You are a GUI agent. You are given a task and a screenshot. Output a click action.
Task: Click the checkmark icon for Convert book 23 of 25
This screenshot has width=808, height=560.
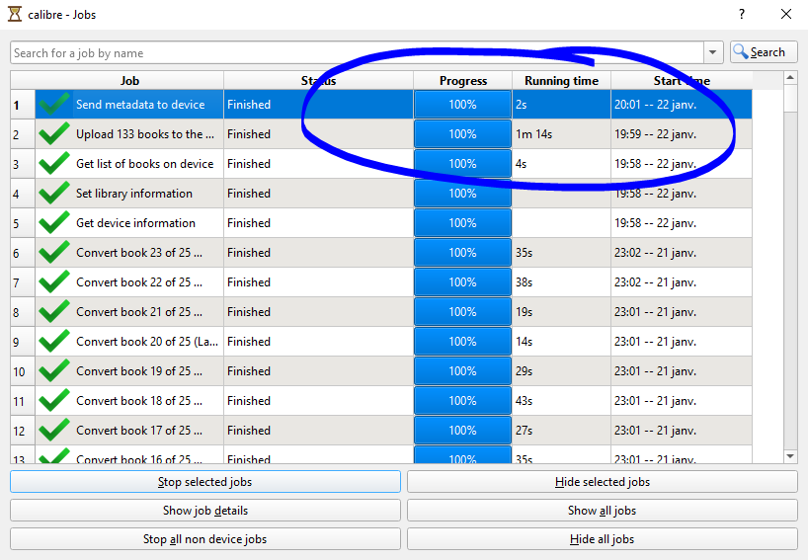[x=54, y=253]
